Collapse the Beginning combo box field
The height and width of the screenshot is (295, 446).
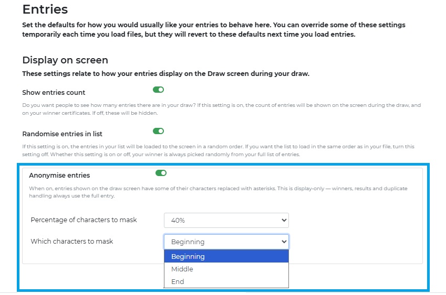pyautogui.click(x=226, y=242)
